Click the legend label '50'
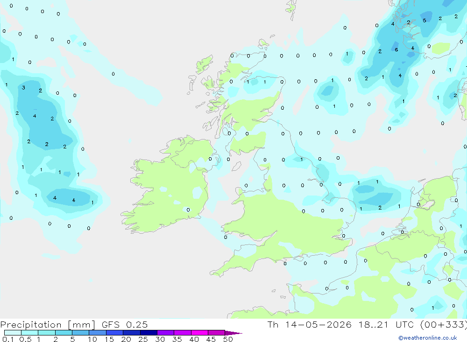Viewport: 467px width, 342px height. (x=228, y=339)
